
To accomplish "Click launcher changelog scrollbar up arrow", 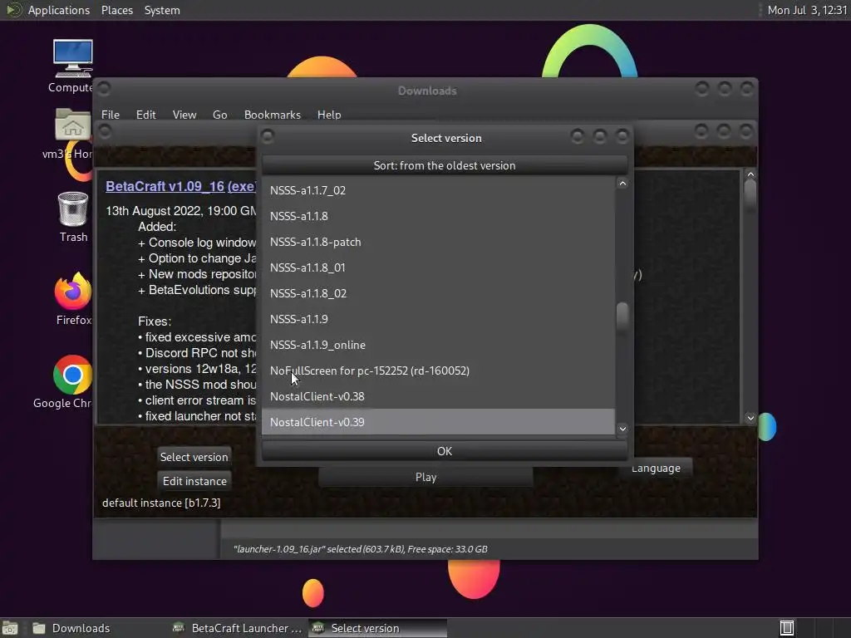I will [x=750, y=174].
